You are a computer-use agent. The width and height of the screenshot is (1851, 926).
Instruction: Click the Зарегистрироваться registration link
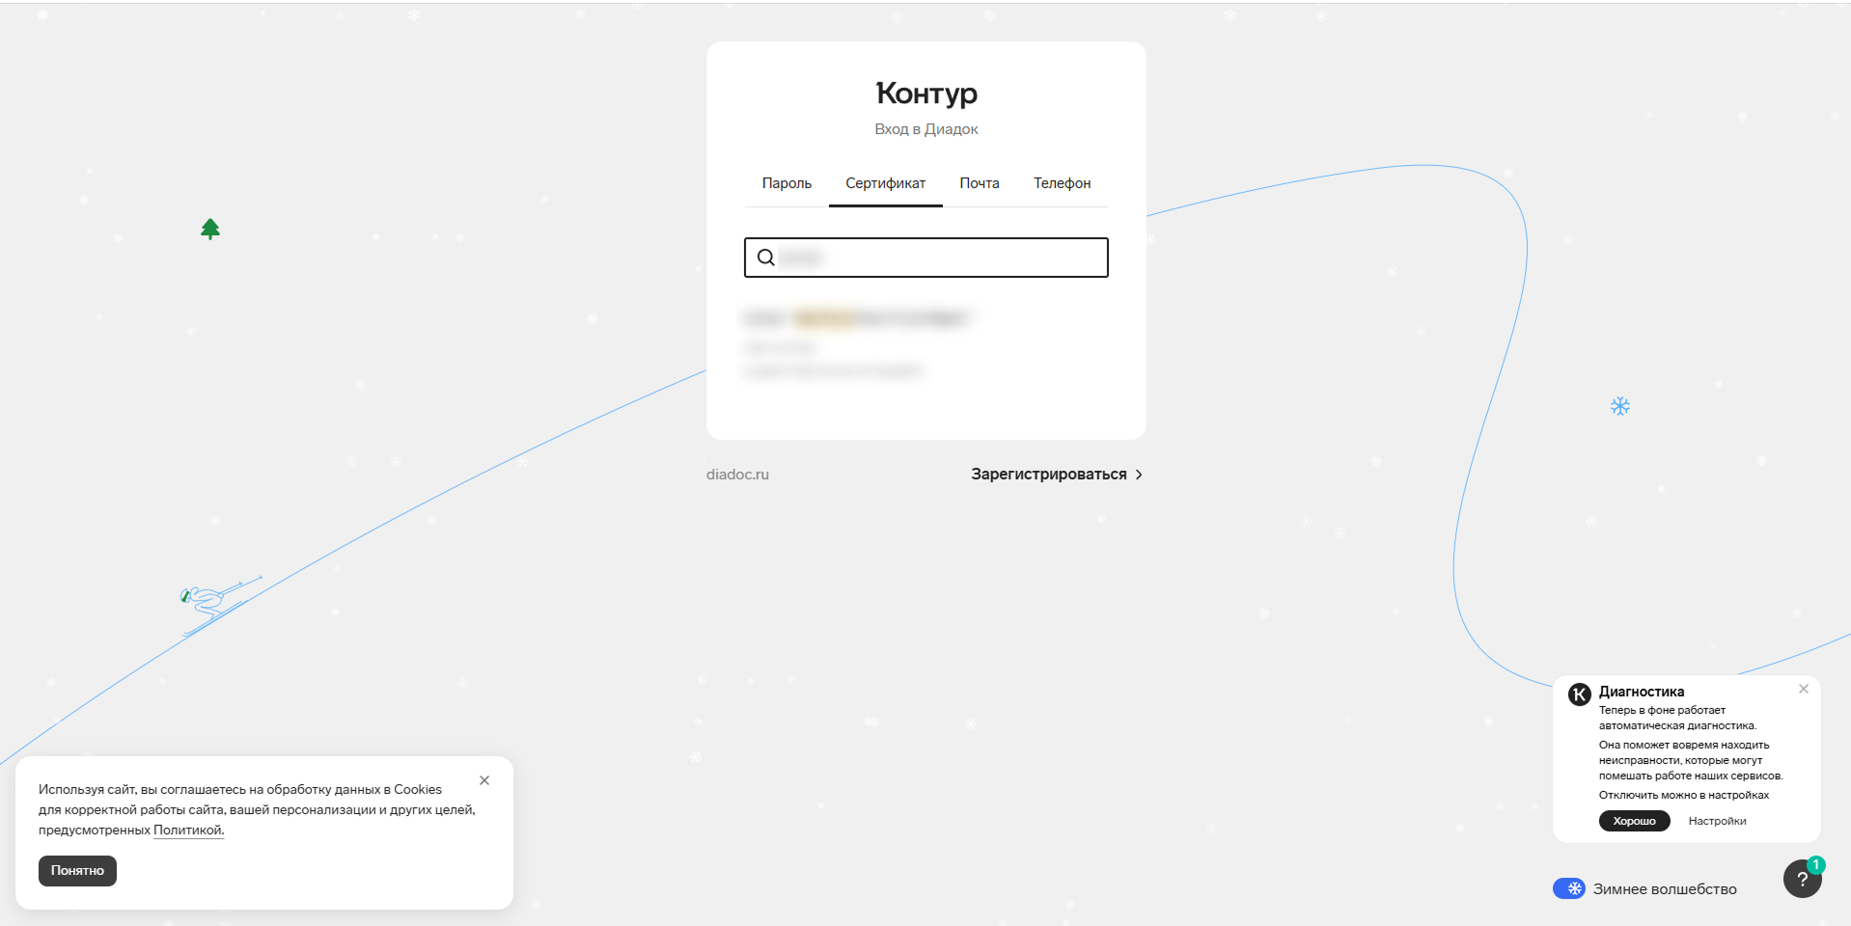[1048, 475]
